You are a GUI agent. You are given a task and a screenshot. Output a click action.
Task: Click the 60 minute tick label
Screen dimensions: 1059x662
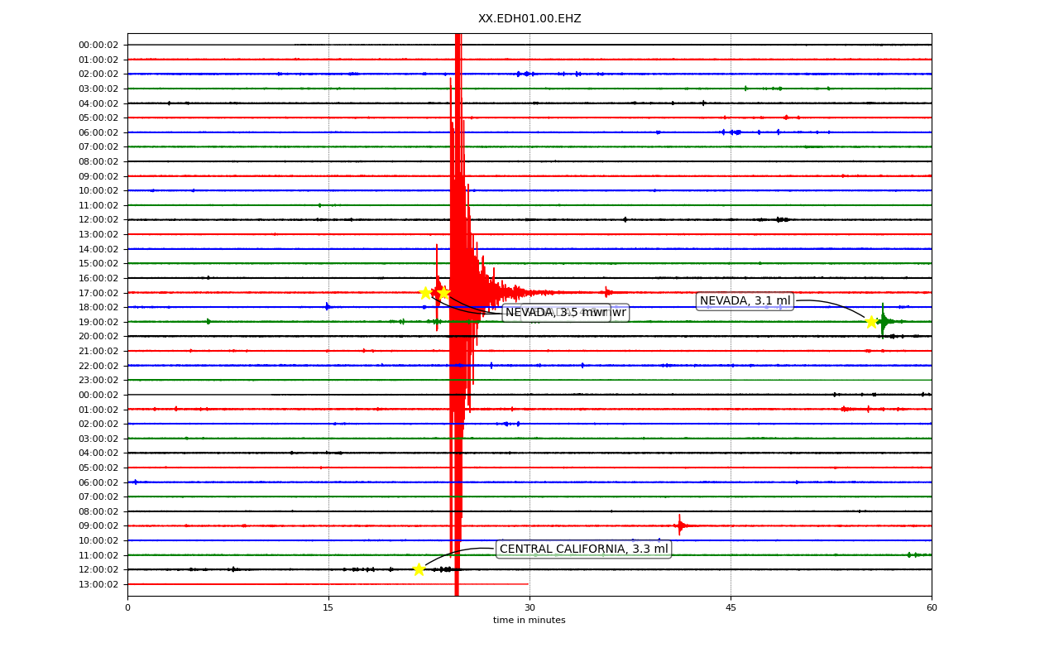coord(932,607)
